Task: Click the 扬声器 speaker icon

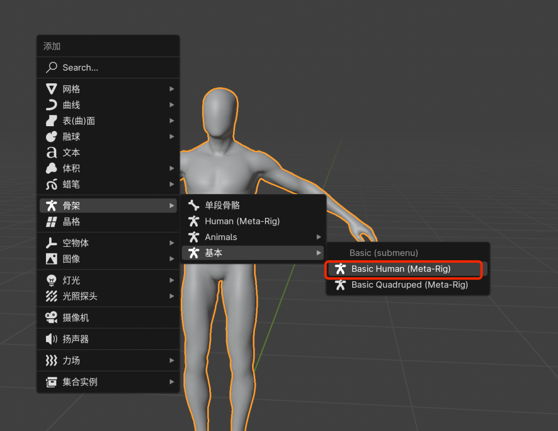Action: pyautogui.click(x=52, y=339)
